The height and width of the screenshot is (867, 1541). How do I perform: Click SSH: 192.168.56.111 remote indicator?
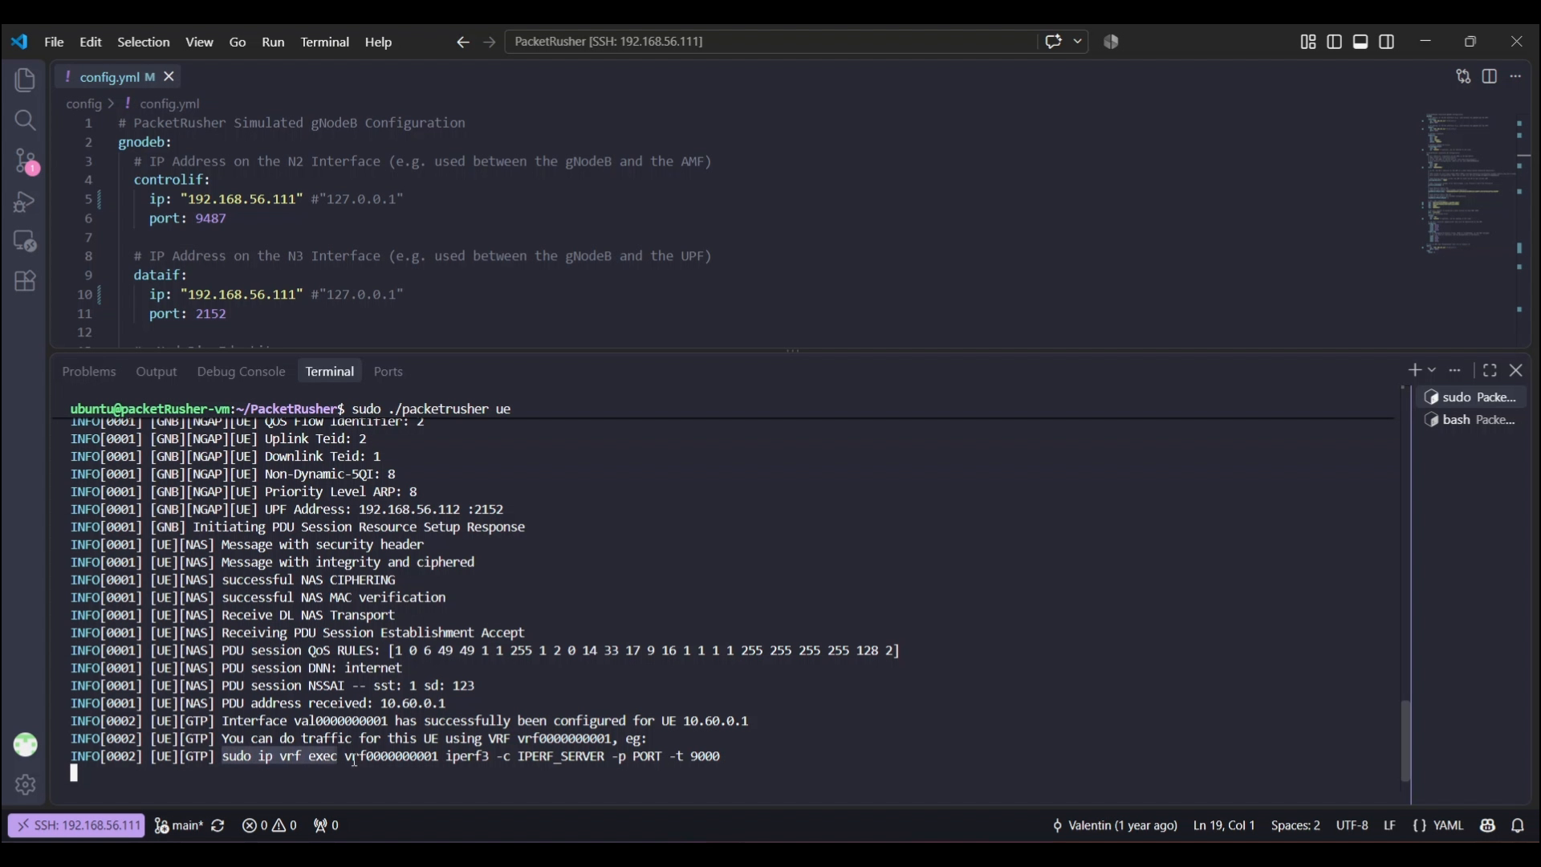[77, 825]
